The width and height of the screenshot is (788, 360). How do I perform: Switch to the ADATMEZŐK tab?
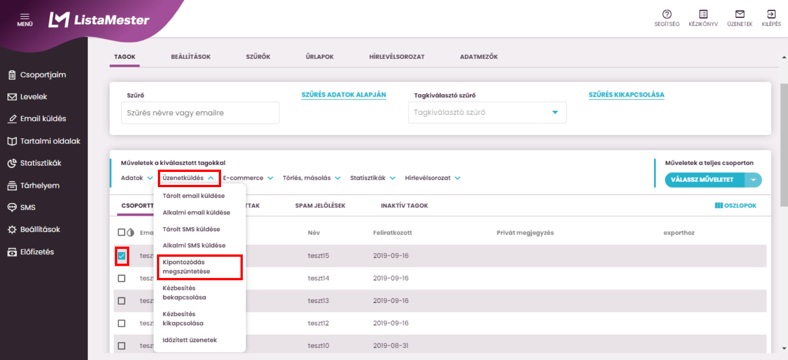[x=479, y=57]
